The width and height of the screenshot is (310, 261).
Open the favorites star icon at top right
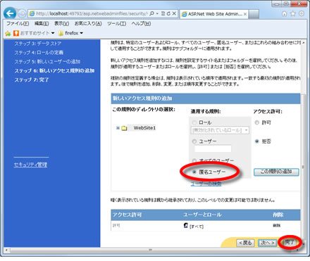[293, 13]
